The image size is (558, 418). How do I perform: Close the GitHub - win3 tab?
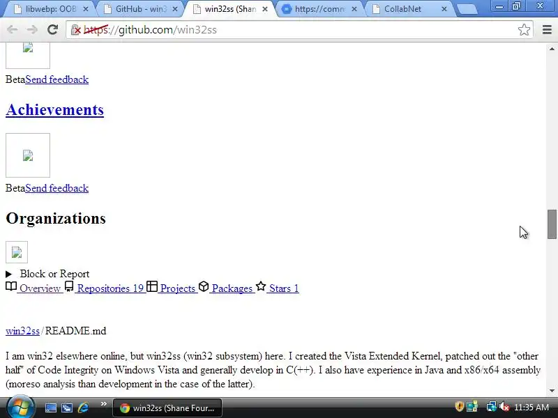tap(175, 9)
